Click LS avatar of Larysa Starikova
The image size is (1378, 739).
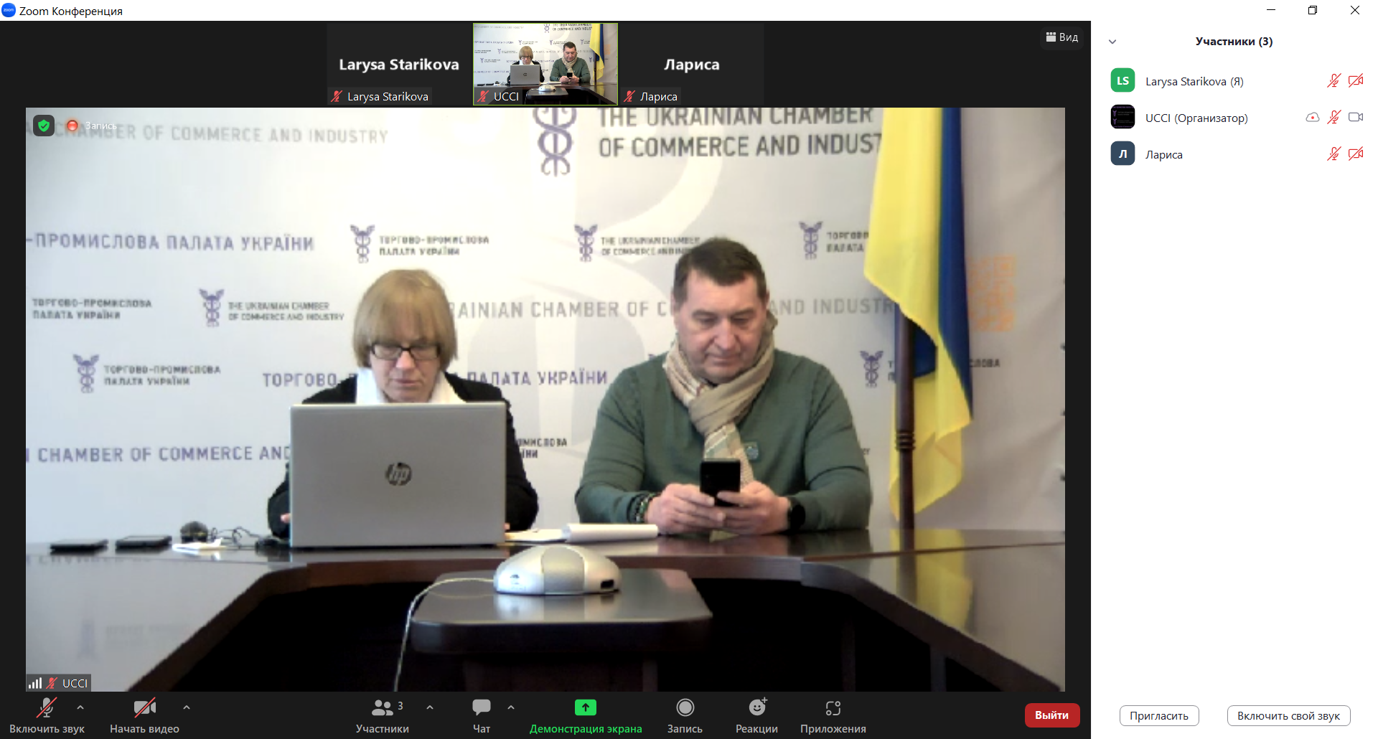point(1122,80)
